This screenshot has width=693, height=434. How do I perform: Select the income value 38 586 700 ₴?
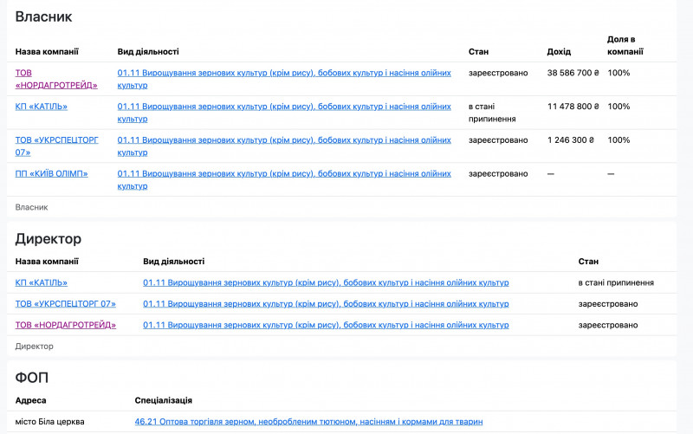[573, 73]
